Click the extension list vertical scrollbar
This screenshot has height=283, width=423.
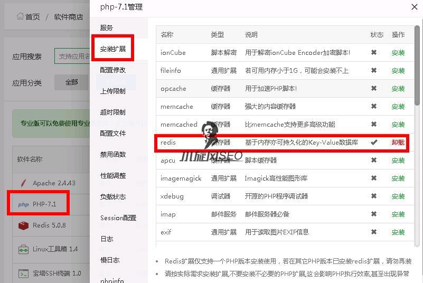tap(417, 65)
